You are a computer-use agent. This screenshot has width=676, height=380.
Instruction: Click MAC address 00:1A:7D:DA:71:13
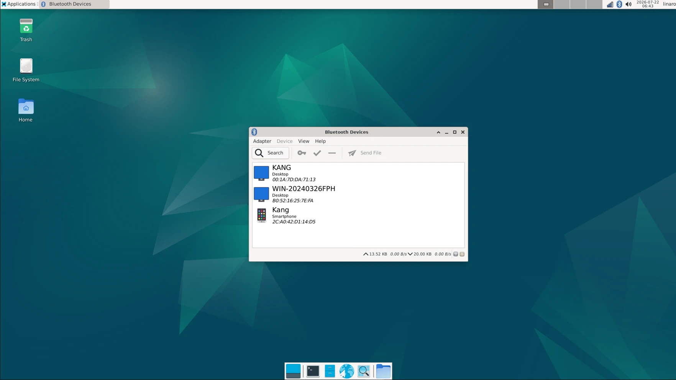294,180
